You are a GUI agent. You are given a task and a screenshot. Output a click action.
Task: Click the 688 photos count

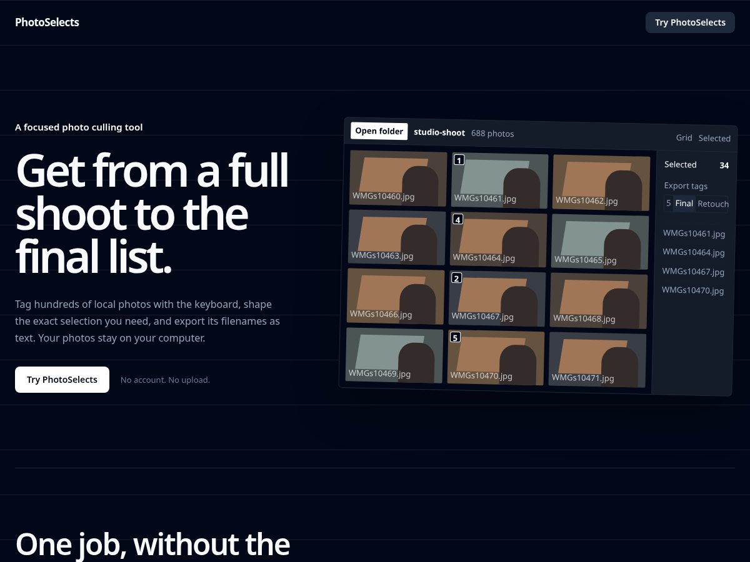click(492, 134)
